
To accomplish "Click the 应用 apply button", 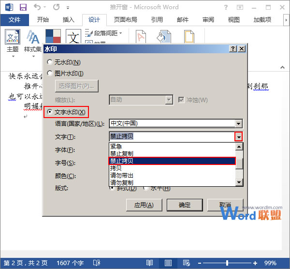I will pyautogui.click(x=144, y=205).
